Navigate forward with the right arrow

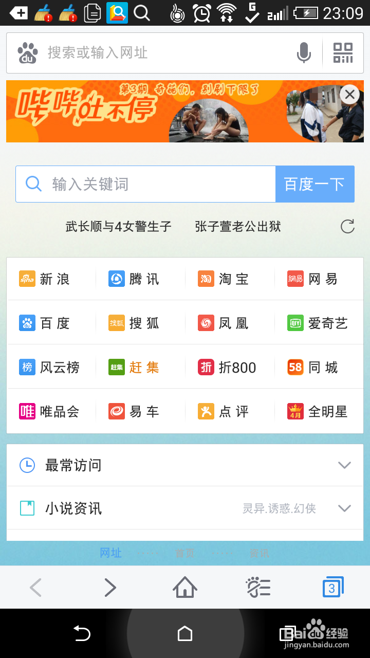tap(110, 587)
